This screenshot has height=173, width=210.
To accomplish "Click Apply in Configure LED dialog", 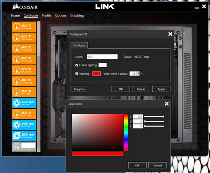I will 161,89.
